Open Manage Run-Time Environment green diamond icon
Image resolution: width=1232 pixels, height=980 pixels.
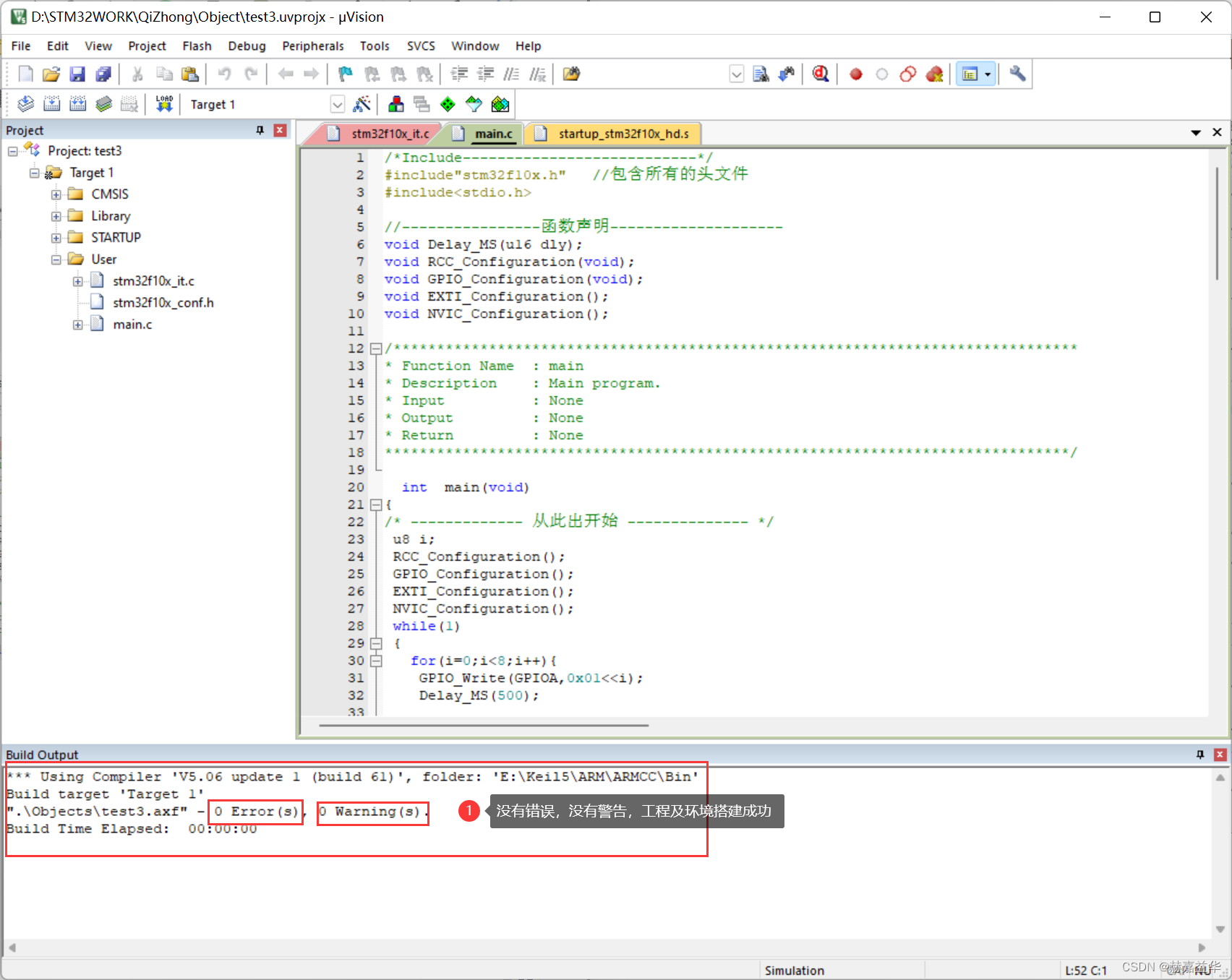[448, 104]
